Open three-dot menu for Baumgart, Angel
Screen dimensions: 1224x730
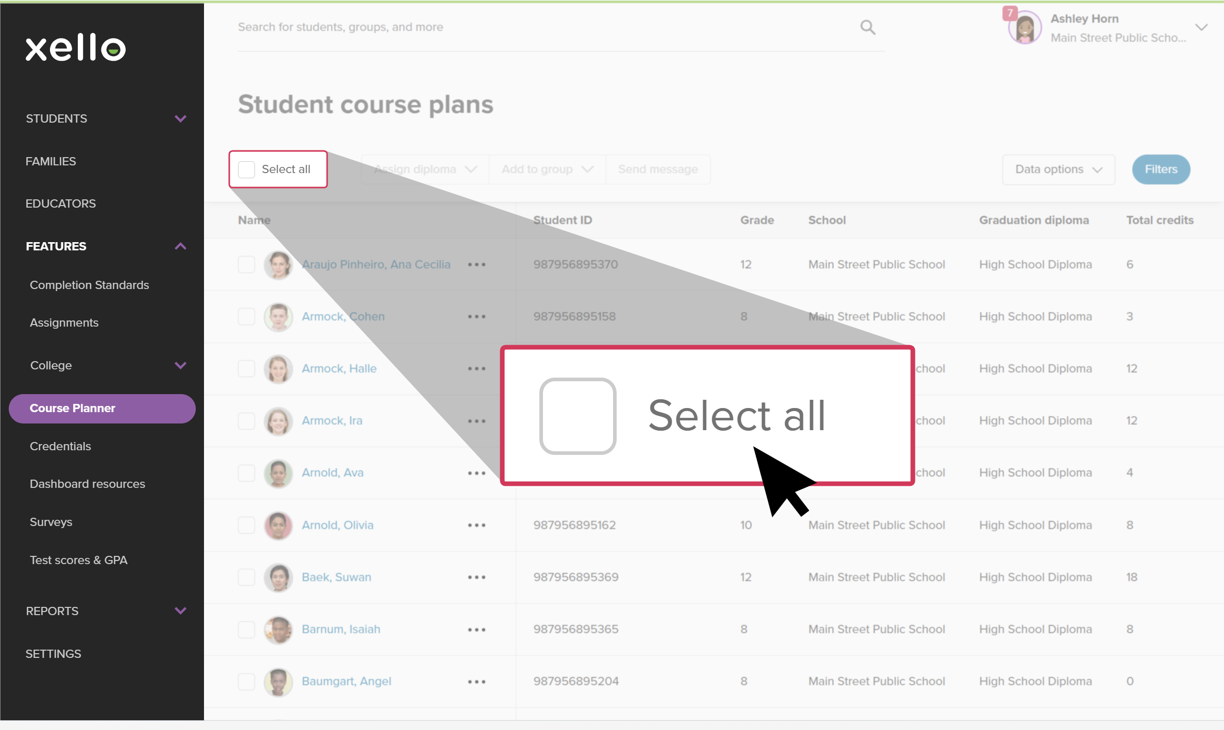(x=477, y=682)
